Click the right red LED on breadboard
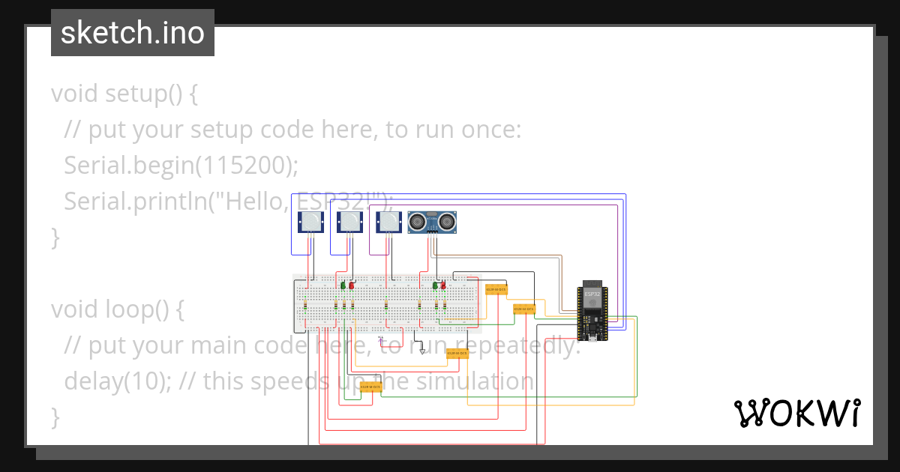Screen dimensions: 900x472 tap(443, 285)
